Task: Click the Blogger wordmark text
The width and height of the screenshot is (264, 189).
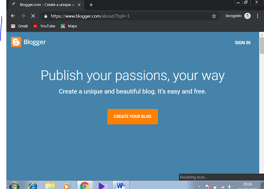Action: click(x=35, y=42)
